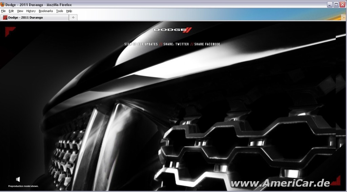347x192 pixels.
Task: Click the Share: Twitter link
Action: click(x=176, y=44)
